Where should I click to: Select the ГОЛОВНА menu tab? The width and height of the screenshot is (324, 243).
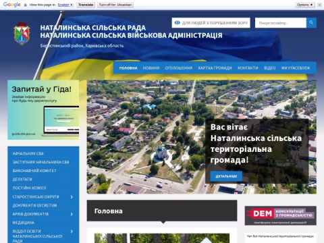[x=128, y=68]
